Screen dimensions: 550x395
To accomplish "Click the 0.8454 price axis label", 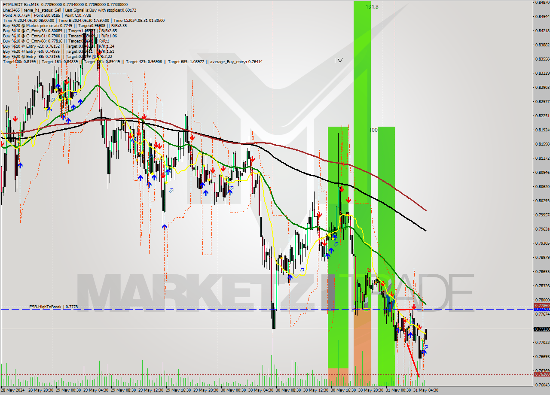I will click(x=542, y=16).
